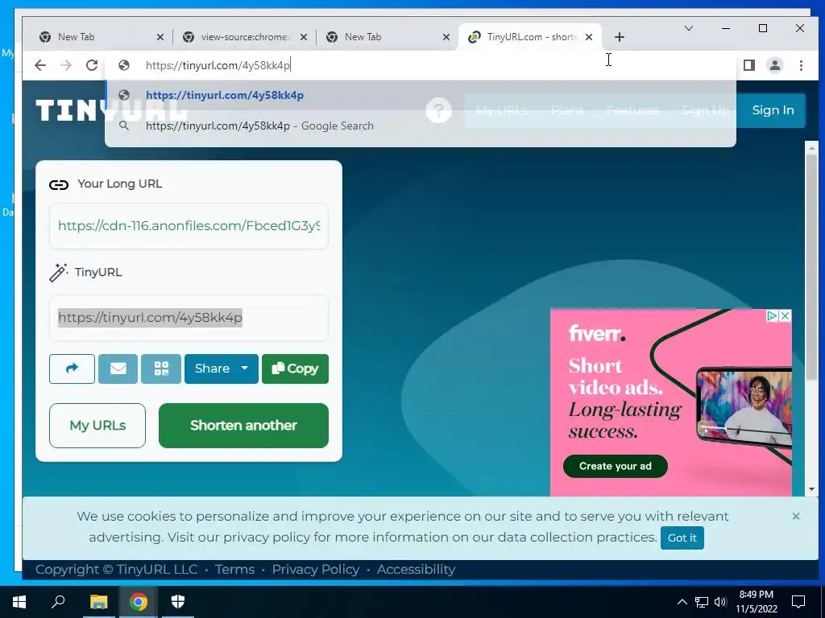
Task: Click Create your ad on Fiverr banner
Action: pyautogui.click(x=615, y=466)
